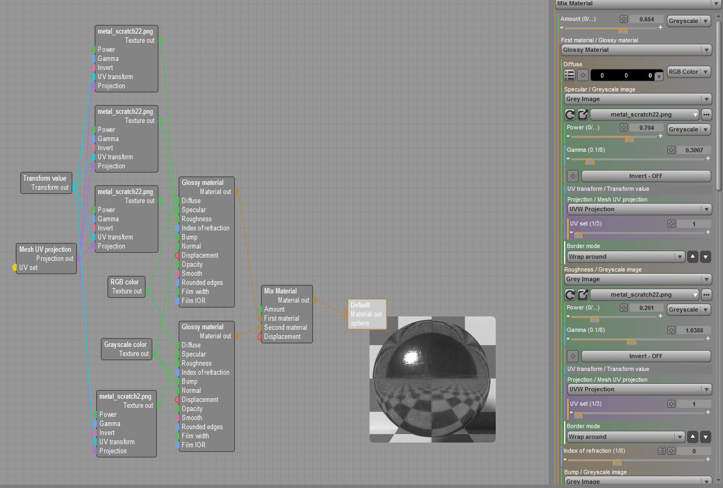The image size is (723, 488).
Task: Open the Glossy Material type dropdown
Action: click(x=636, y=50)
